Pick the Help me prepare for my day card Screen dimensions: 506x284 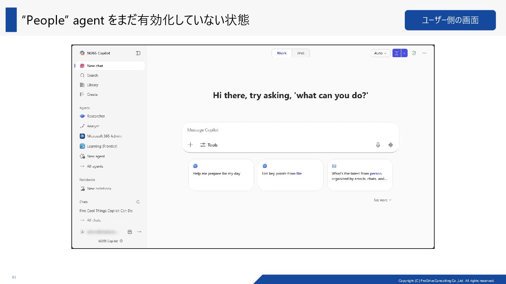[x=221, y=175]
